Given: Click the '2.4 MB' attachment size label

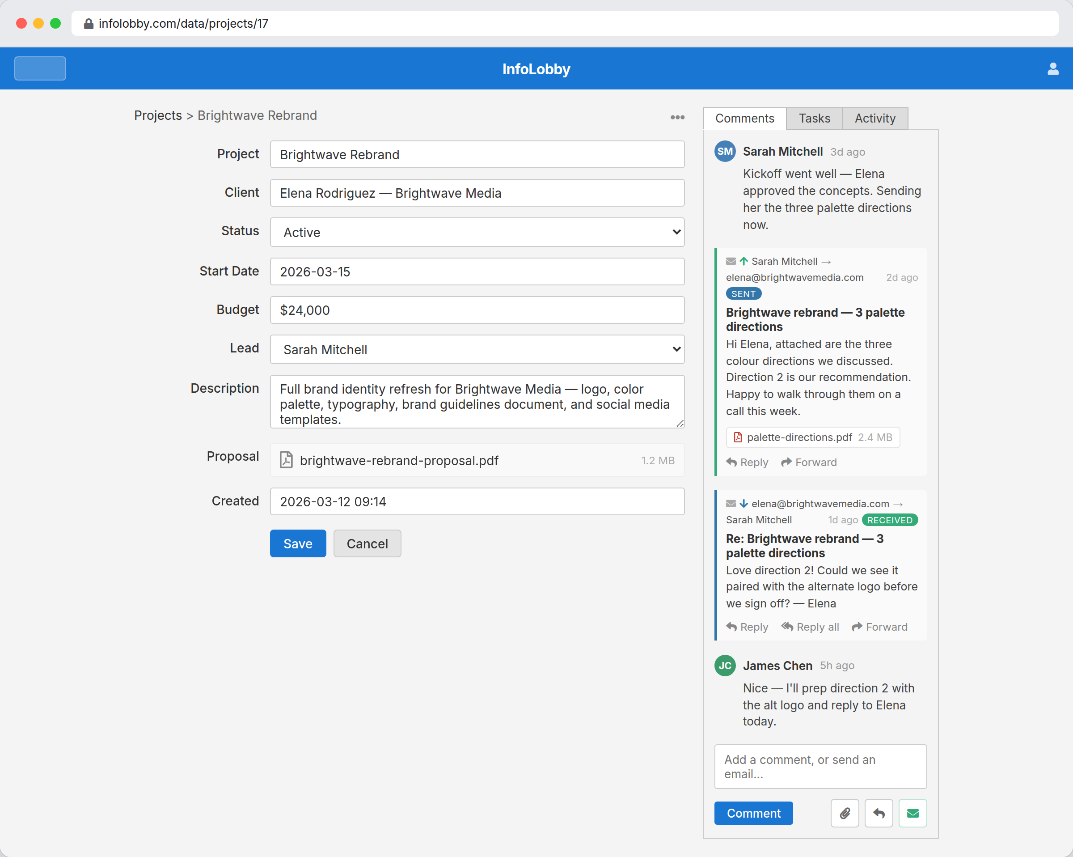Looking at the screenshot, I should 875,437.
